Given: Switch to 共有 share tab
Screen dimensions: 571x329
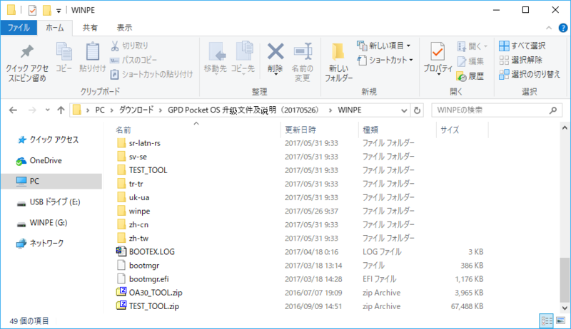Looking at the screenshot, I should [x=90, y=28].
